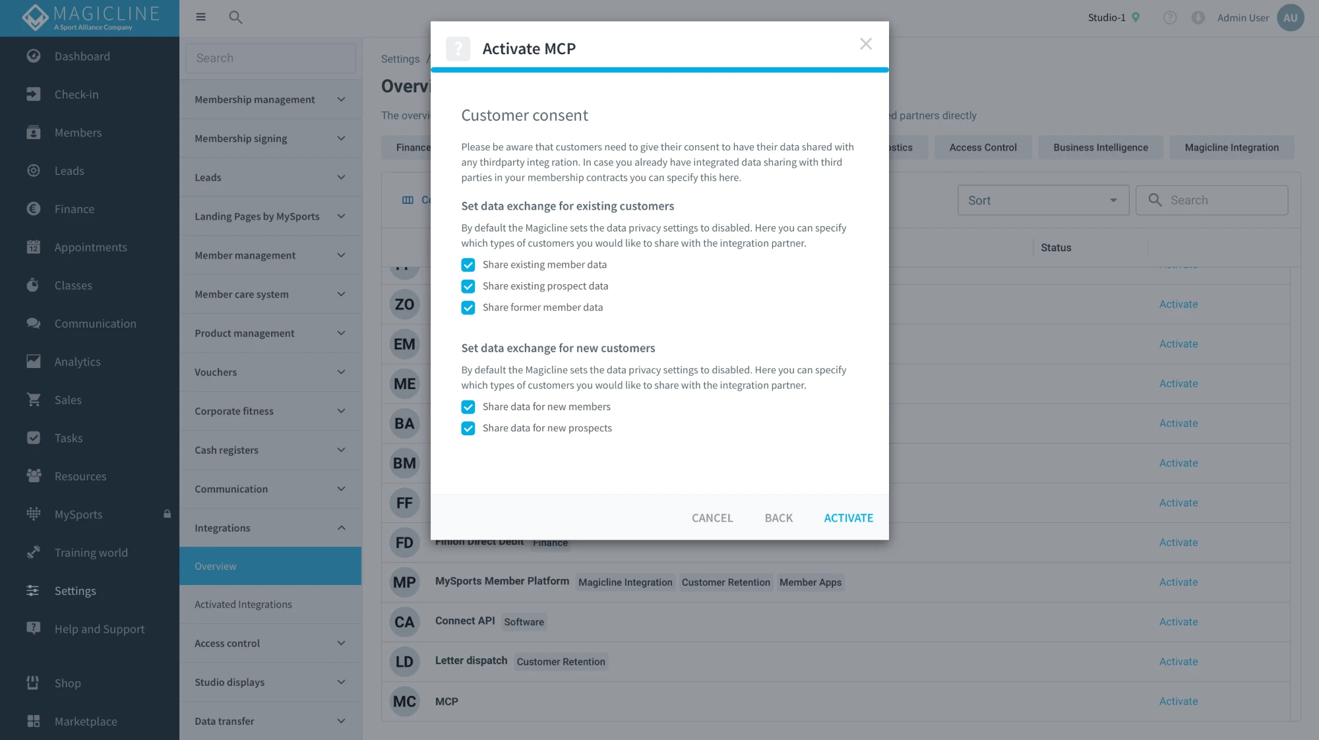Activate the MCP integration row

pyautogui.click(x=1178, y=701)
